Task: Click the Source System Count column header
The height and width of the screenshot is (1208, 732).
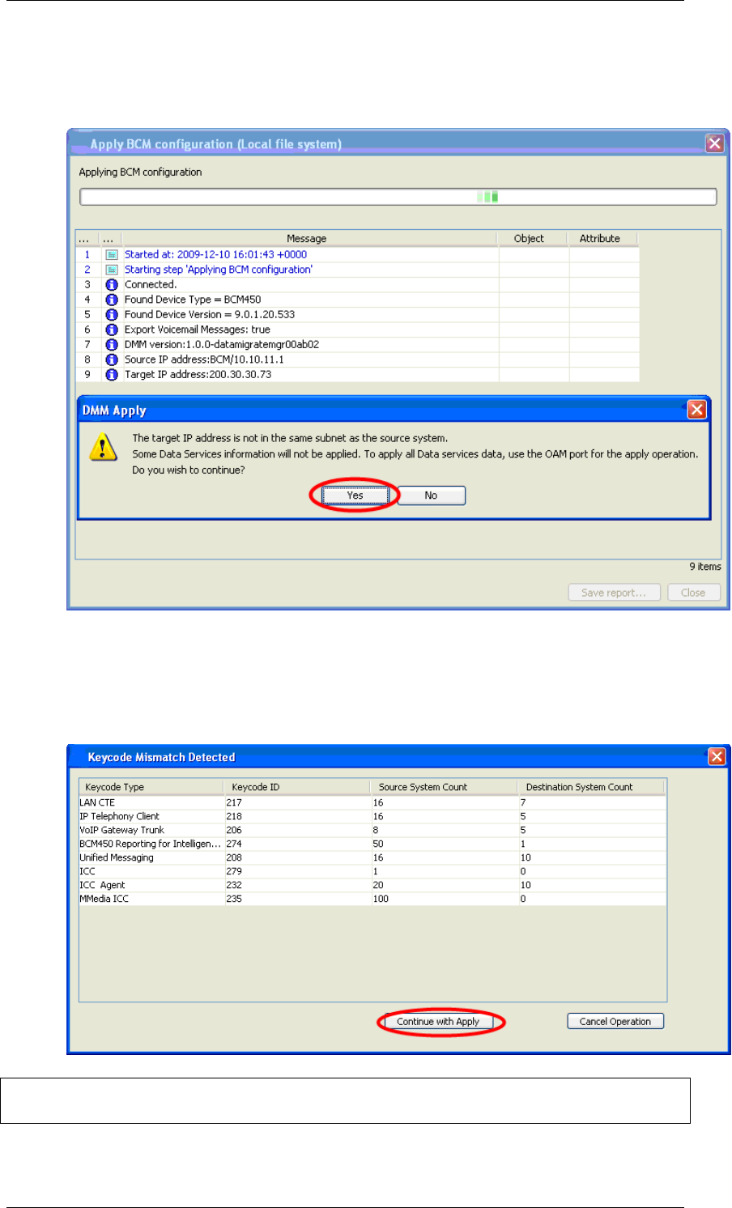Action: [444, 787]
